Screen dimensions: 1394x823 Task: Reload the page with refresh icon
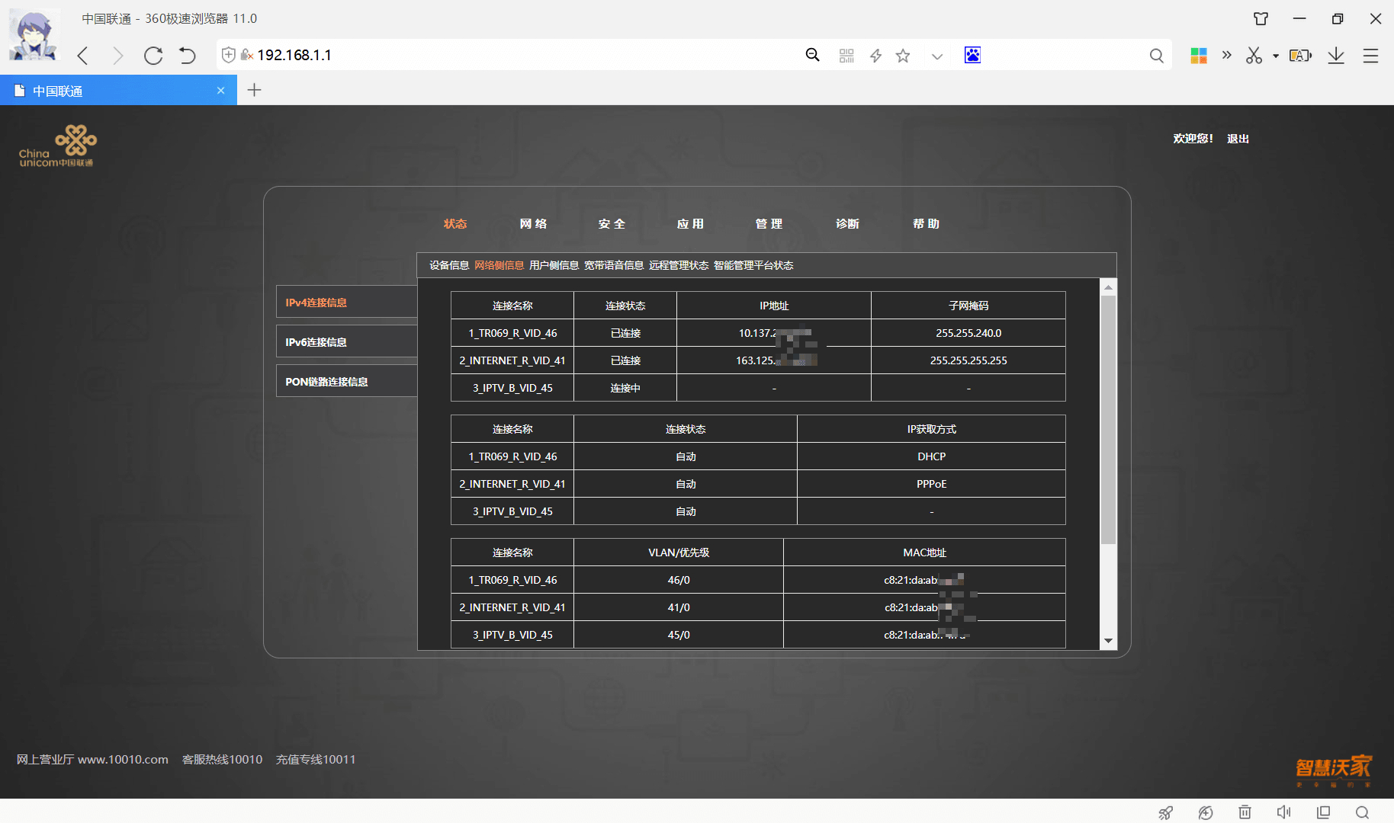click(153, 56)
